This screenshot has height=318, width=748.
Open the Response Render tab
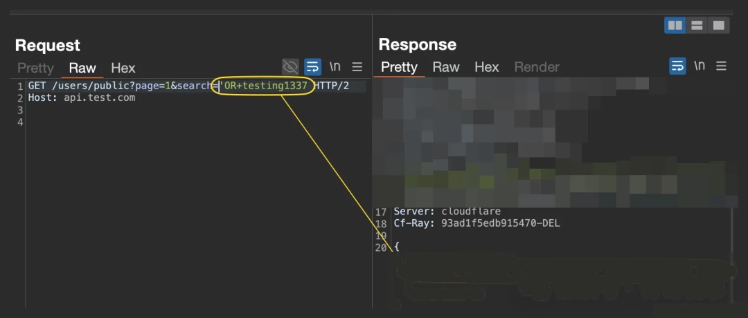[537, 67]
